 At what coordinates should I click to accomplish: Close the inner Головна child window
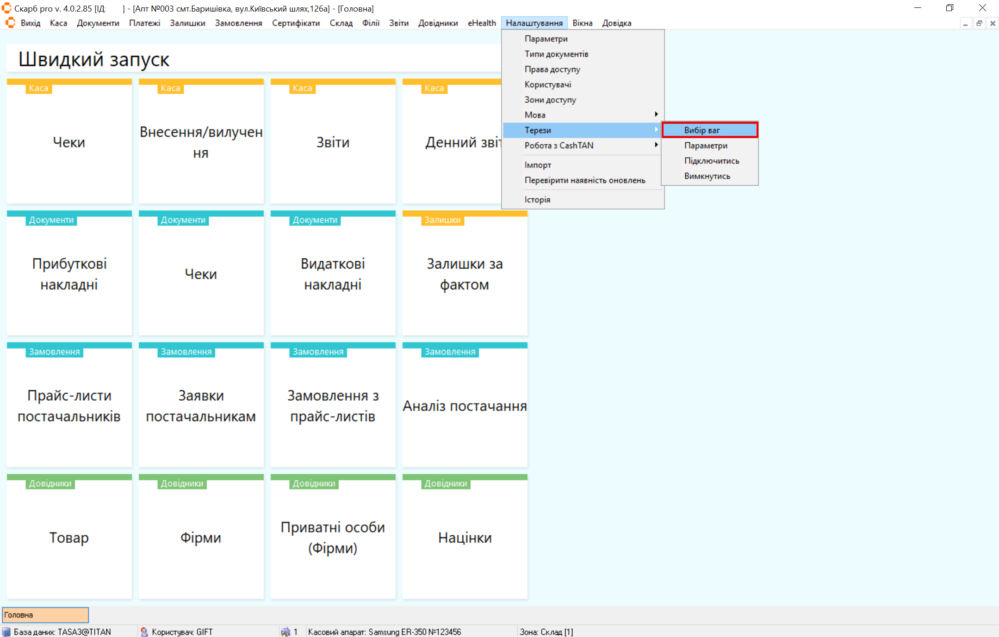993,23
